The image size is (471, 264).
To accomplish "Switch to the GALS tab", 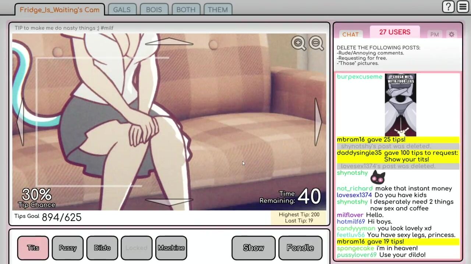I will coord(122,10).
